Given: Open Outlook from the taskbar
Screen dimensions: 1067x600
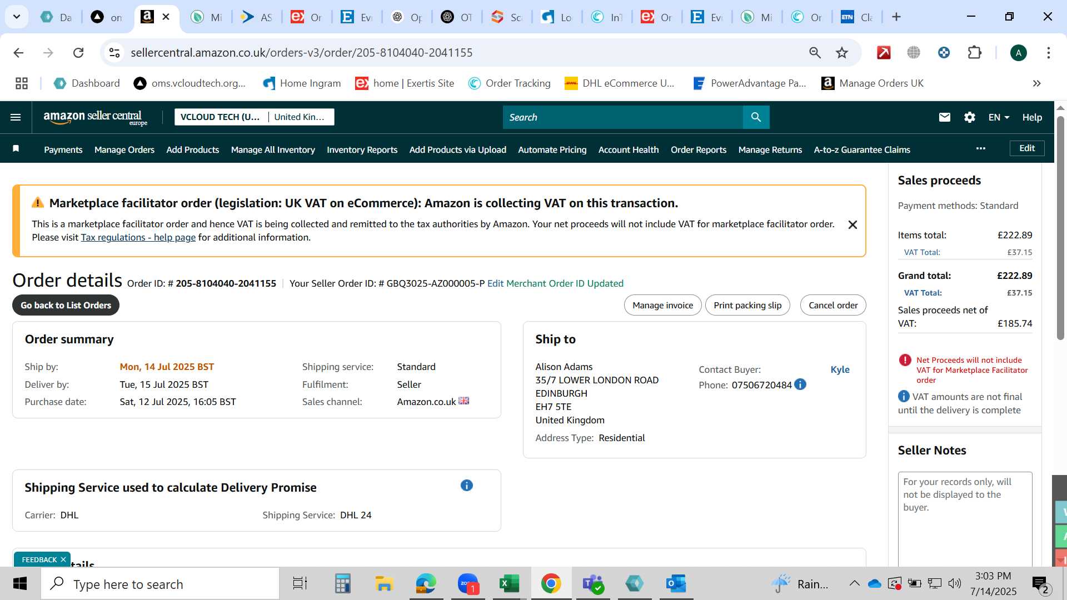Looking at the screenshot, I should pos(676,584).
